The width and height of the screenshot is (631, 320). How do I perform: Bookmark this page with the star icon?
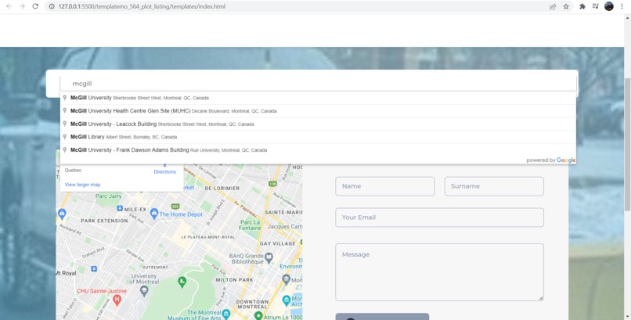566,6
